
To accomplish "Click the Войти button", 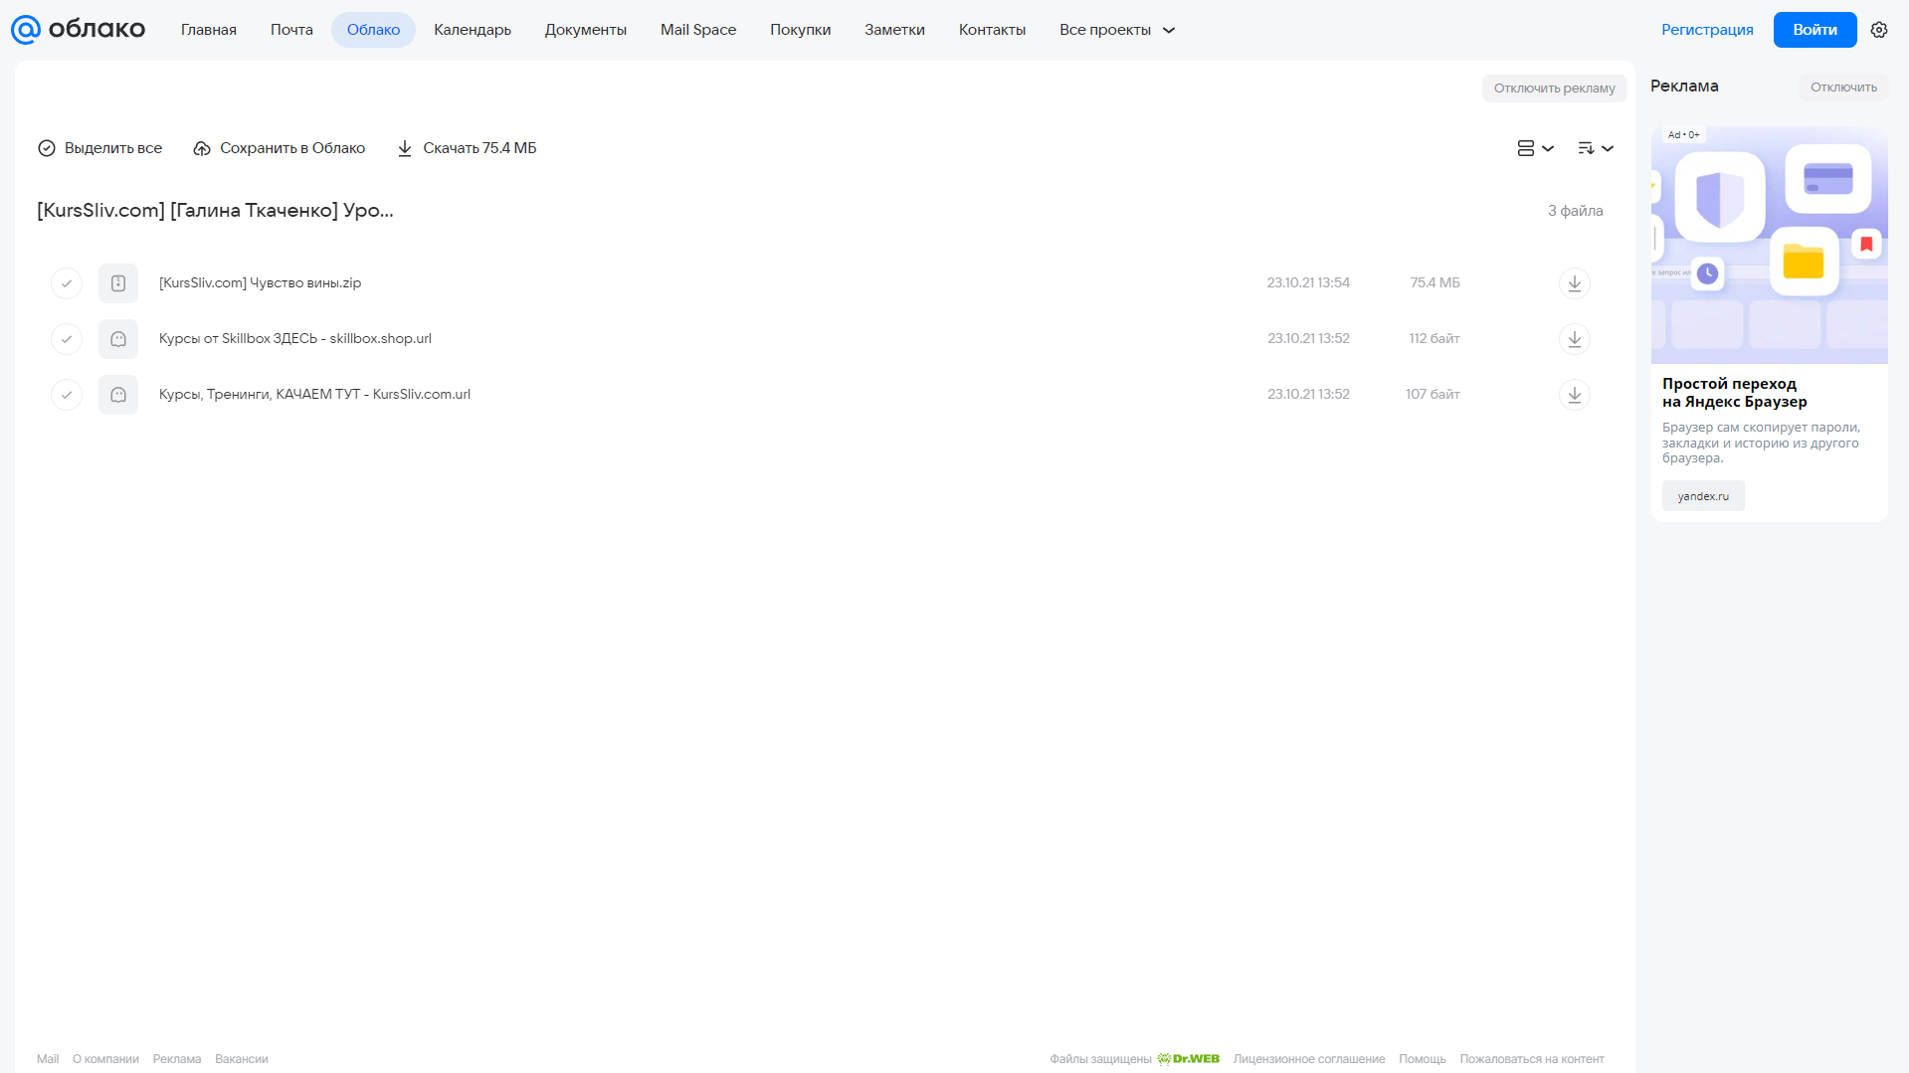I will pos(1814,30).
